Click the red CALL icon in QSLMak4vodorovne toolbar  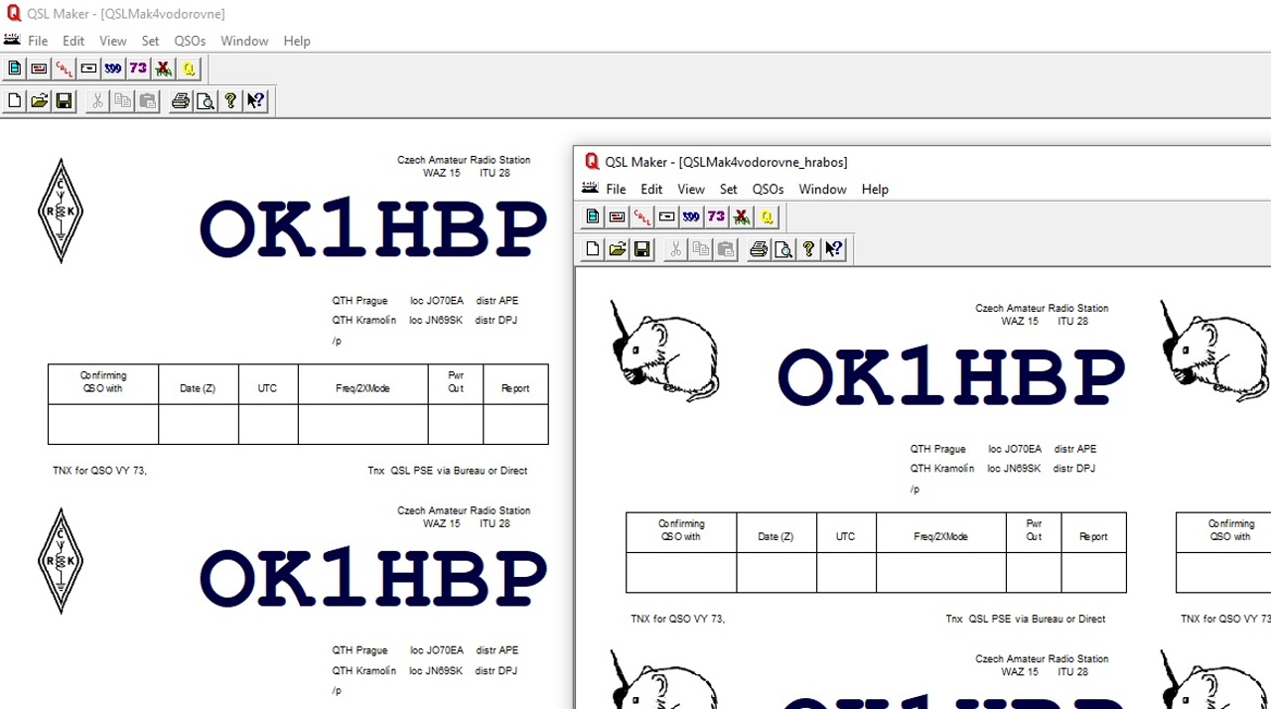click(x=64, y=69)
